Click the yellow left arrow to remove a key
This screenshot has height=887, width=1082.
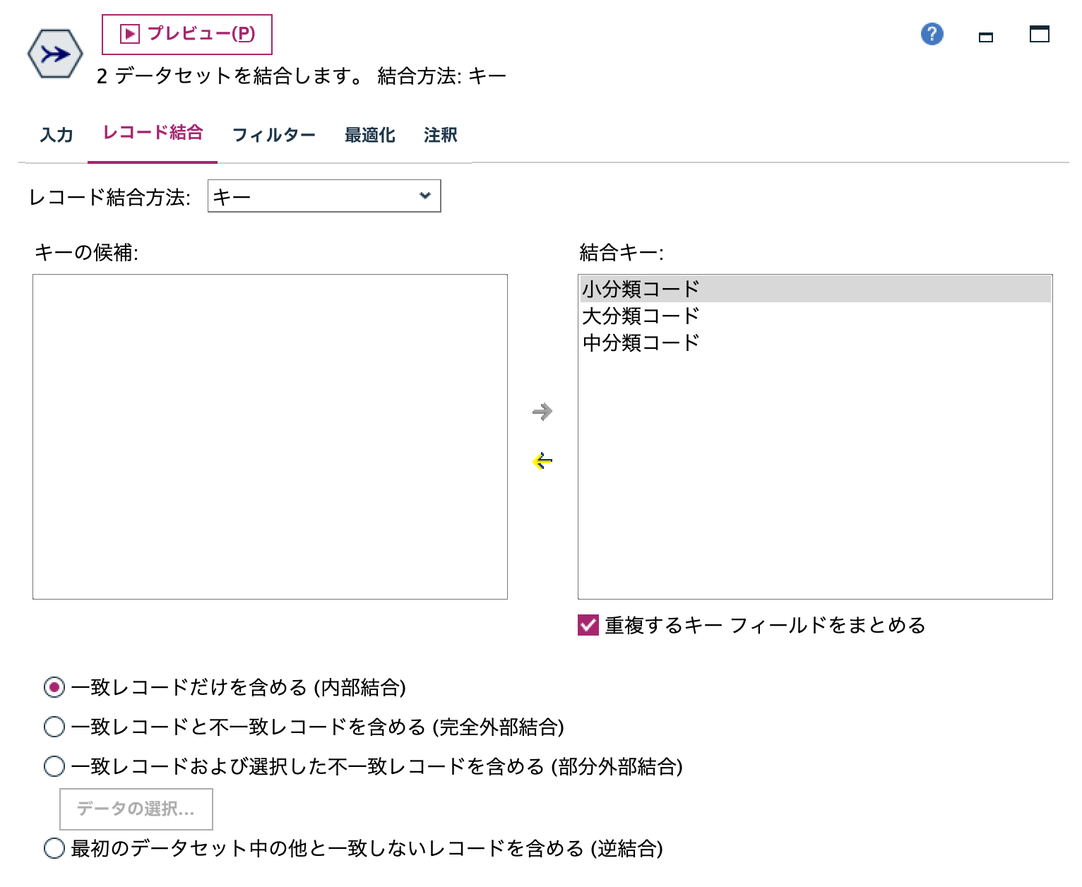coord(542,460)
